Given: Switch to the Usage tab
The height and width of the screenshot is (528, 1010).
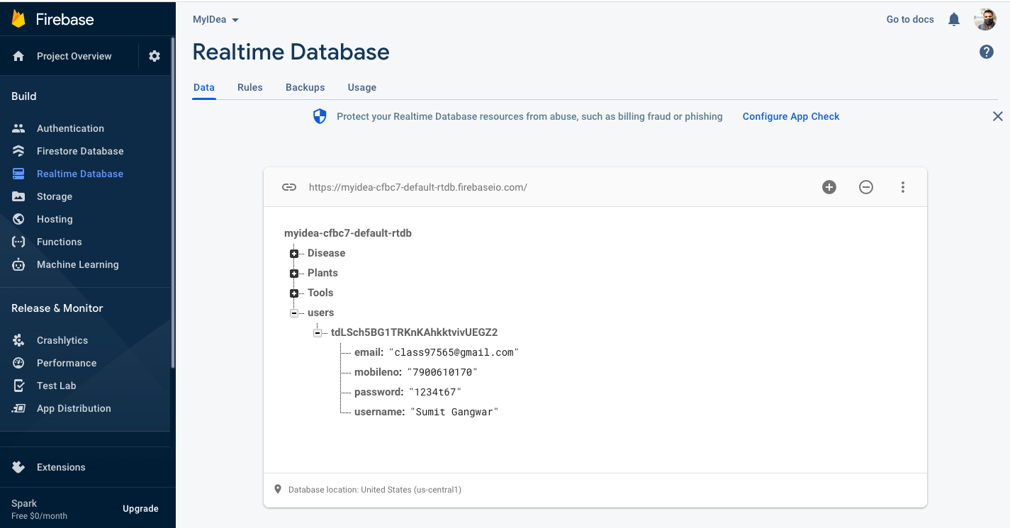Looking at the screenshot, I should [x=362, y=87].
